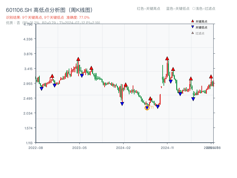This screenshot has height=178, width=237.
Task: Click the circle before 浅色-过滤点
Action: [194, 9]
